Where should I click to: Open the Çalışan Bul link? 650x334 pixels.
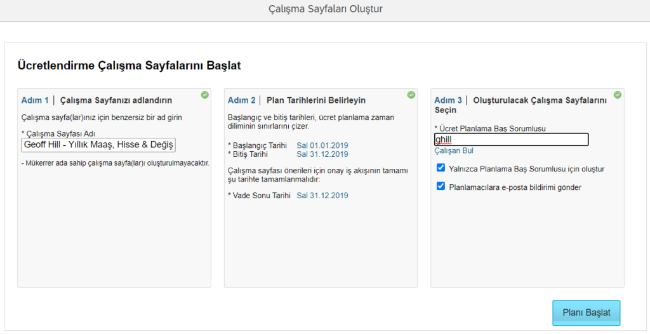coord(453,150)
